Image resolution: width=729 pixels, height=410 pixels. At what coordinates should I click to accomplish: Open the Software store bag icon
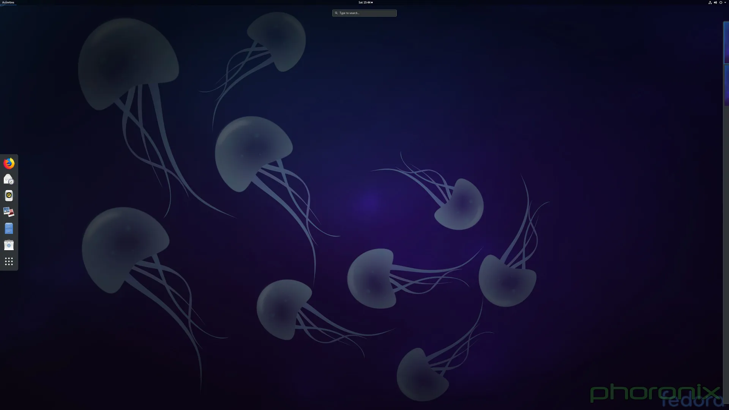click(x=9, y=245)
